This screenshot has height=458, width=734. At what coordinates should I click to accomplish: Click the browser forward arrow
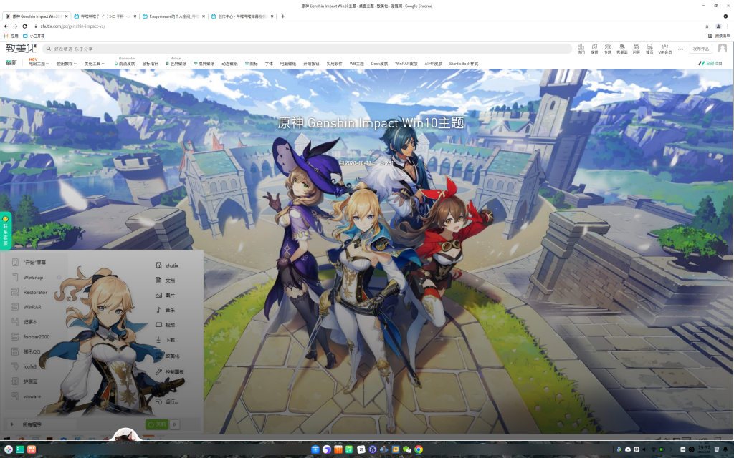(15, 26)
